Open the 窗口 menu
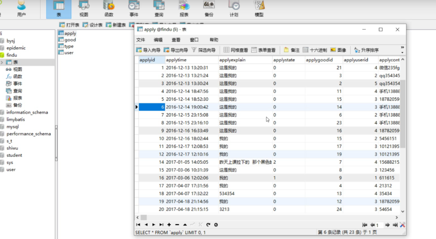This screenshot has height=239, width=436. tap(194, 40)
